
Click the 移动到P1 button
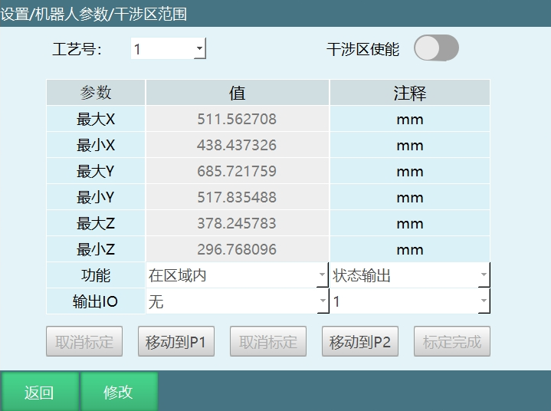pos(176,341)
